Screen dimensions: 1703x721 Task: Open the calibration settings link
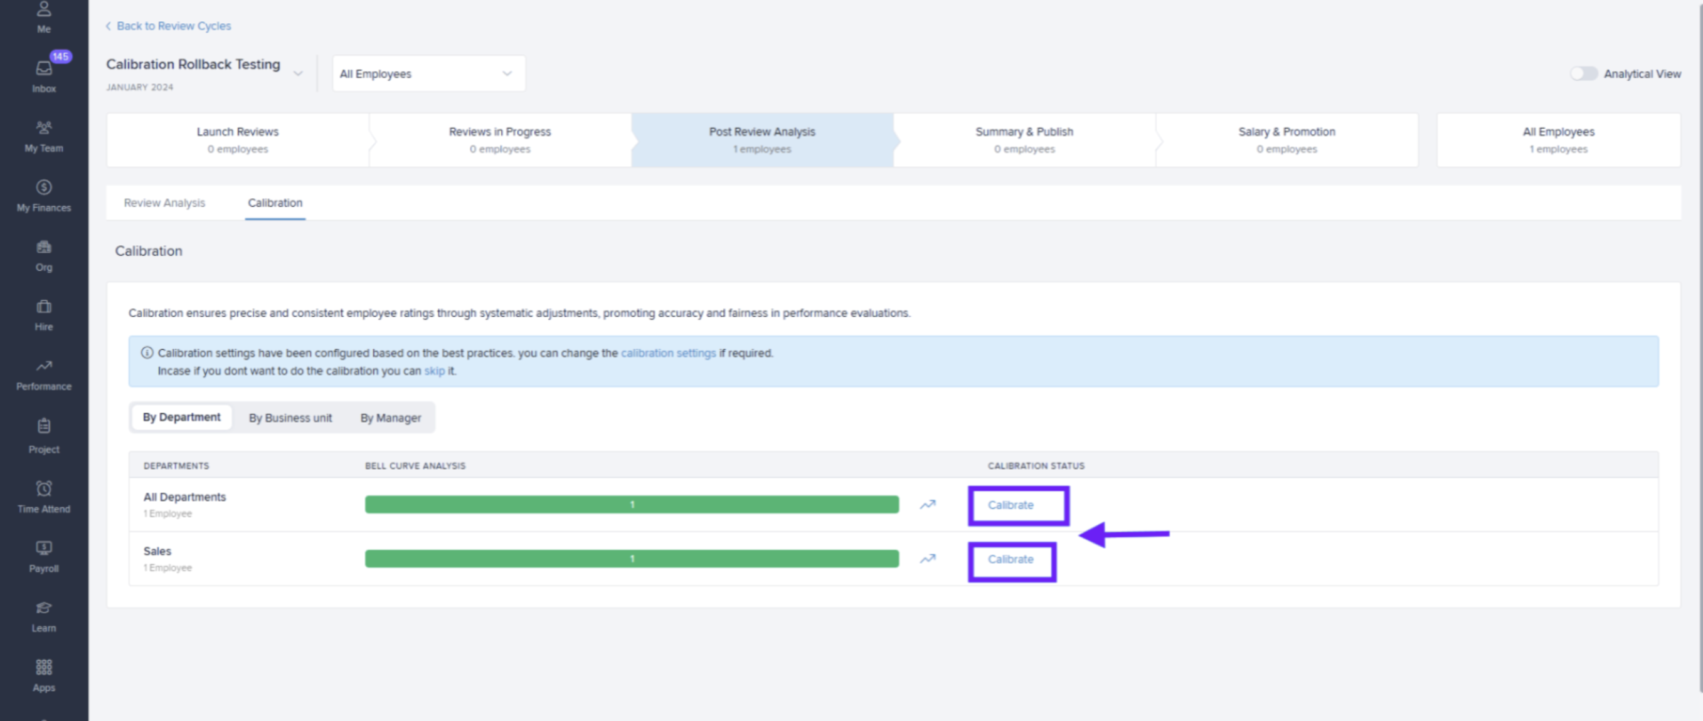667,353
